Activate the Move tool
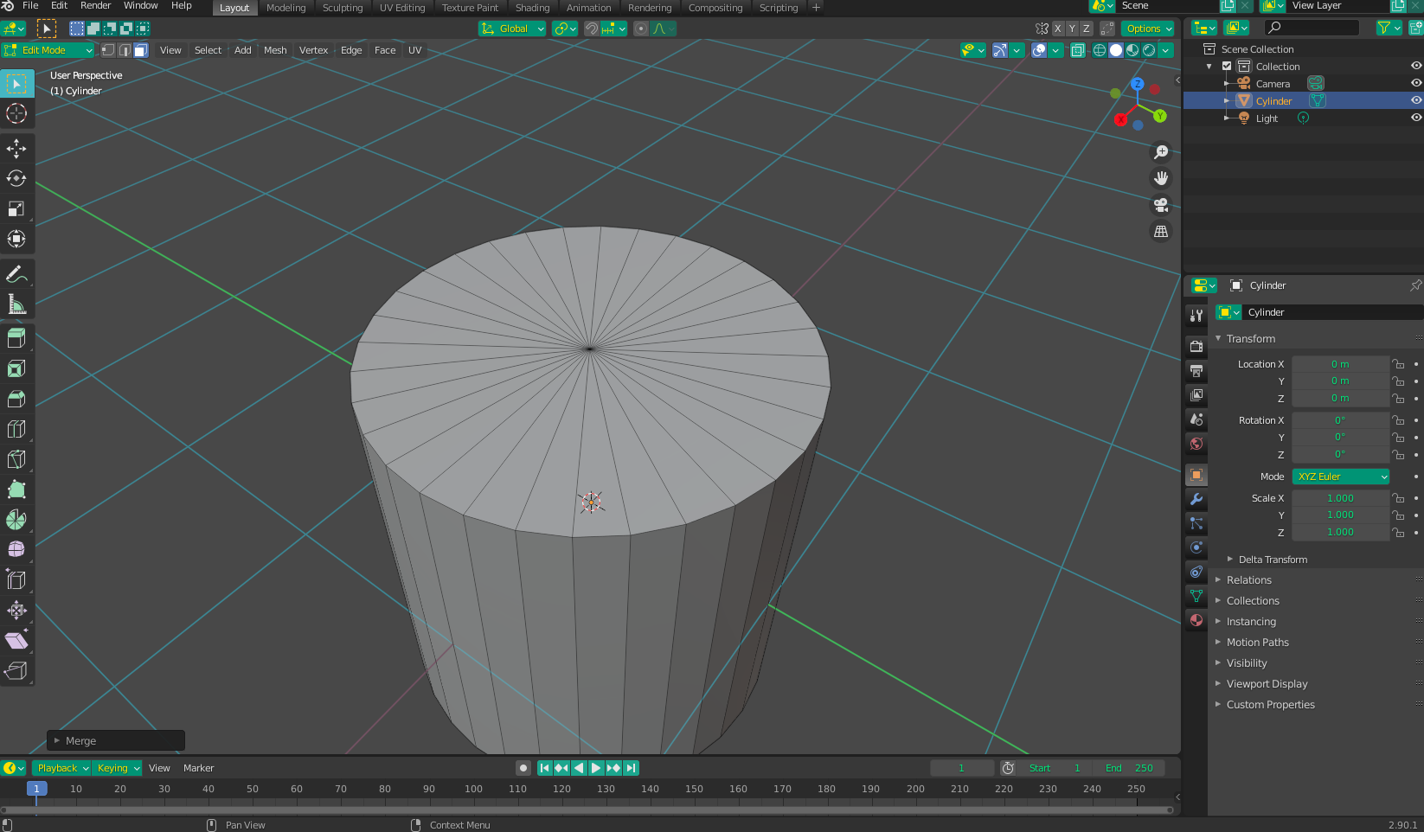Screen dimensions: 1424x832 16,149
